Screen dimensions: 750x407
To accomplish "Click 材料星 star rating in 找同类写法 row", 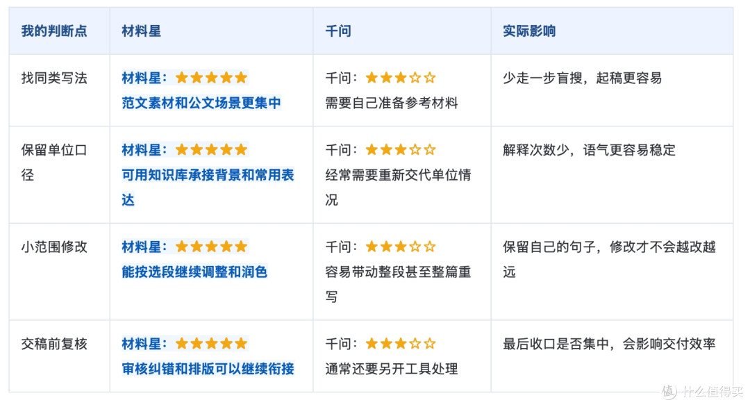I will coord(211,78).
